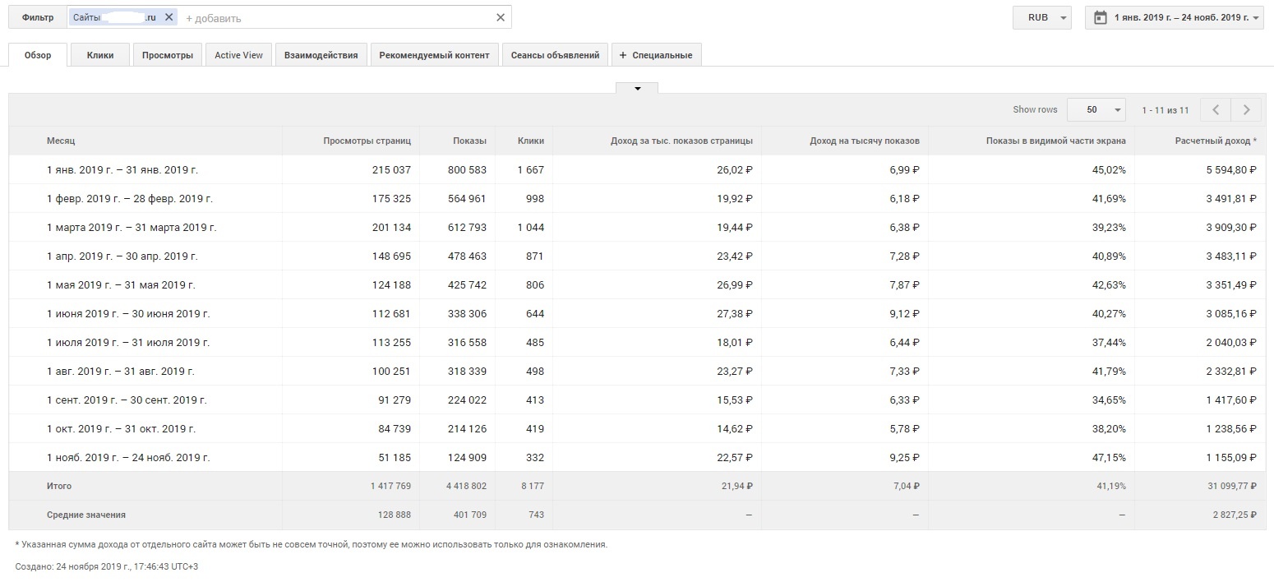Expand the collapsed chart panel arrow
Screen dimensions: 1274x582
point(637,88)
